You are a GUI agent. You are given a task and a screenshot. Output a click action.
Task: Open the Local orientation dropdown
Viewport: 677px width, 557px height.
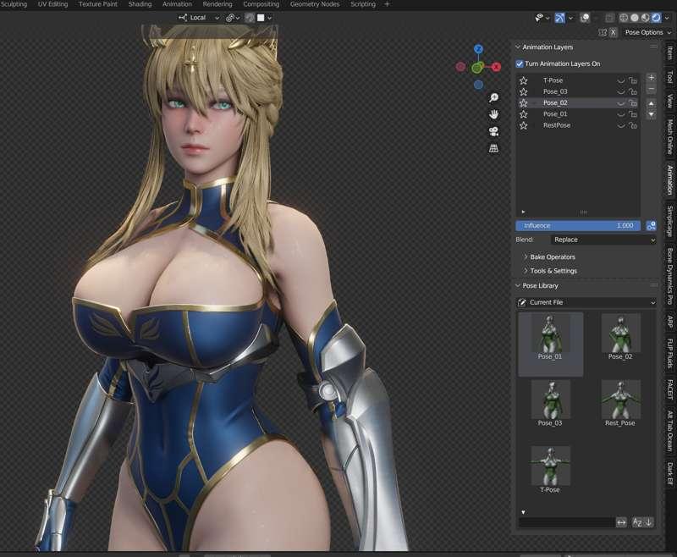point(200,18)
